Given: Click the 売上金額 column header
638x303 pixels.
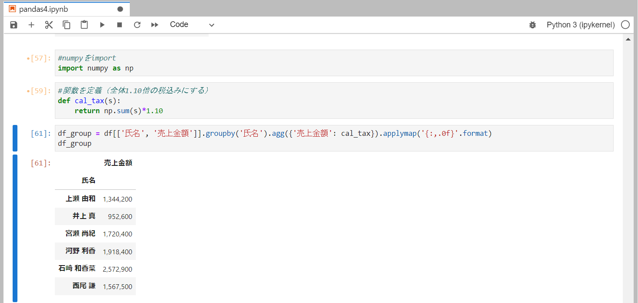Looking at the screenshot, I should [118, 163].
